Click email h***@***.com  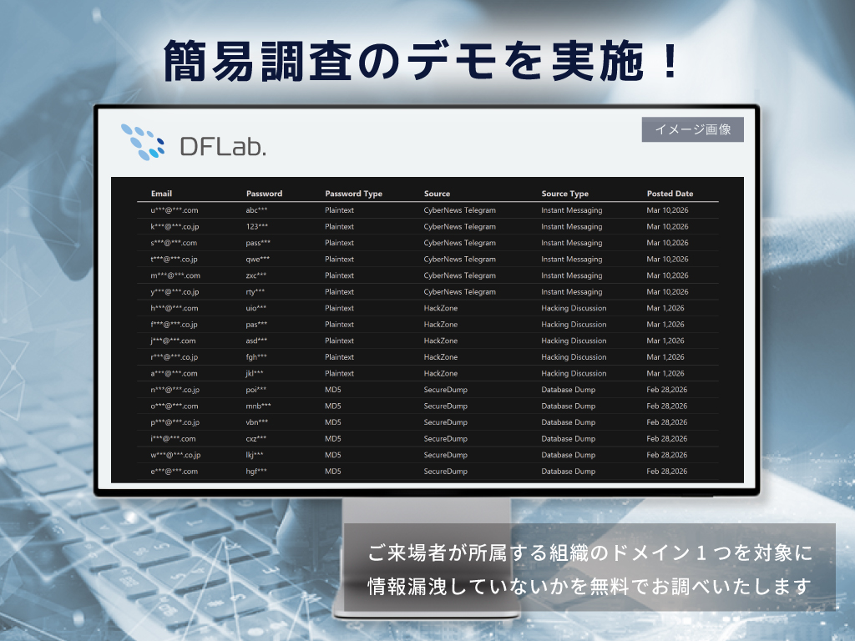(x=175, y=308)
